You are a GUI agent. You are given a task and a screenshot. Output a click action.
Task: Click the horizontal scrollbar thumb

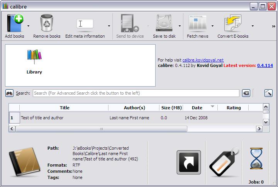(x=101, y=129)
